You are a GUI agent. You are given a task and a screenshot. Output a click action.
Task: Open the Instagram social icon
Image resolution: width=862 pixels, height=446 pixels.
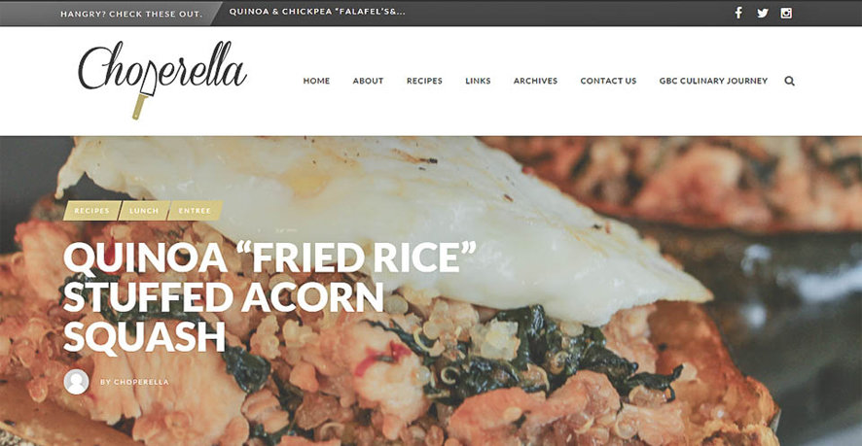(x=786, y=13)
